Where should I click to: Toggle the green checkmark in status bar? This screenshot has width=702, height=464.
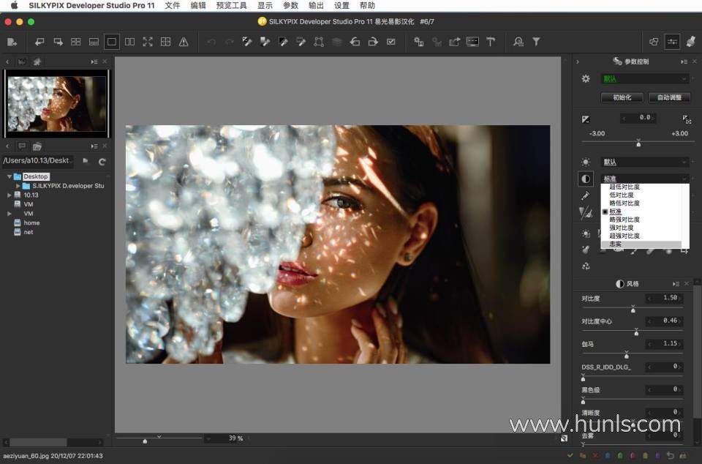570,456
